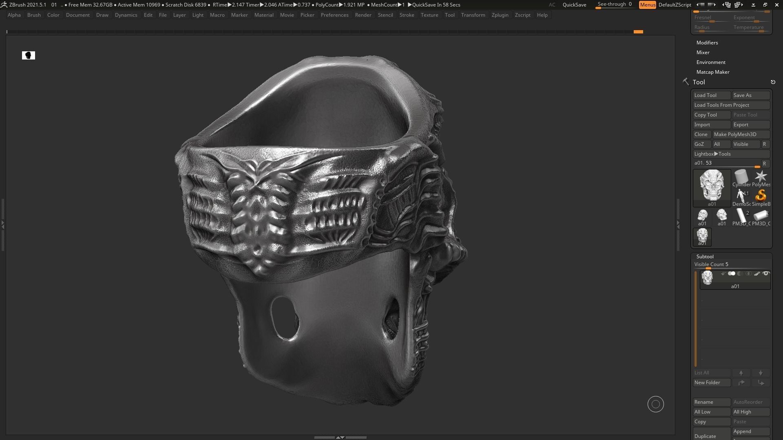Open the large a01 skull tool thumbnail
The height and width of the screenshot is (440, 783).
pyautogui.click(x=712, y=188)
